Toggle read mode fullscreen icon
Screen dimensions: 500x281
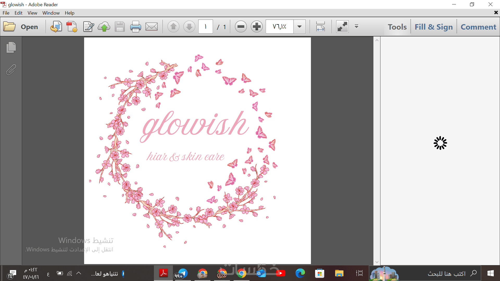[x=342, y=27]
